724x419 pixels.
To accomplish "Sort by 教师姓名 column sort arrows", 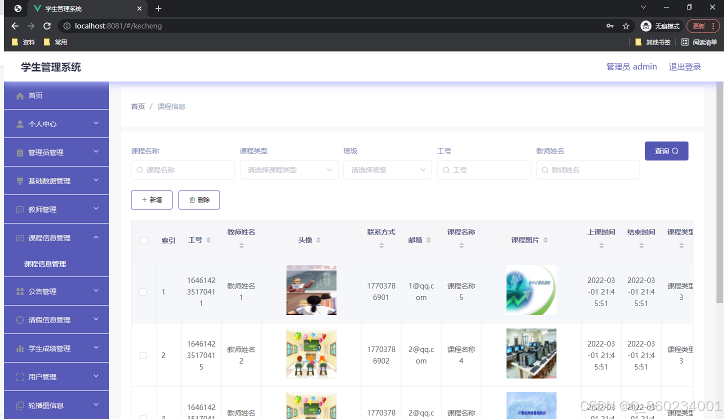I will coord(241,245).
